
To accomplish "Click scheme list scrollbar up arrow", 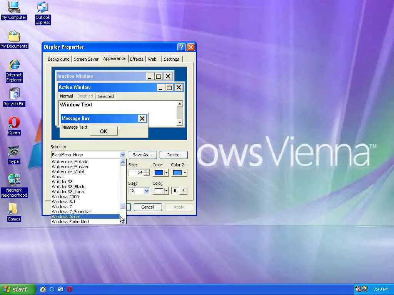I will [x=123, y=162].
